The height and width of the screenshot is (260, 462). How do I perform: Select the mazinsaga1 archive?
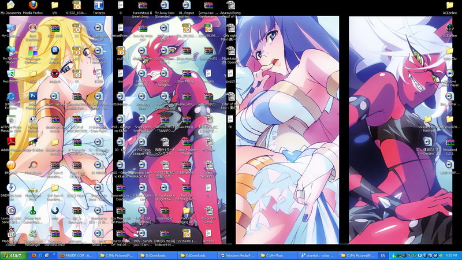coord(165,213)
